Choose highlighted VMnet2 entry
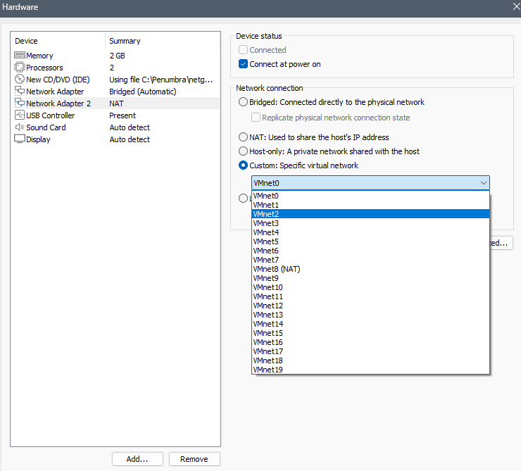521x471 pixels. click(x=370, y=214)
